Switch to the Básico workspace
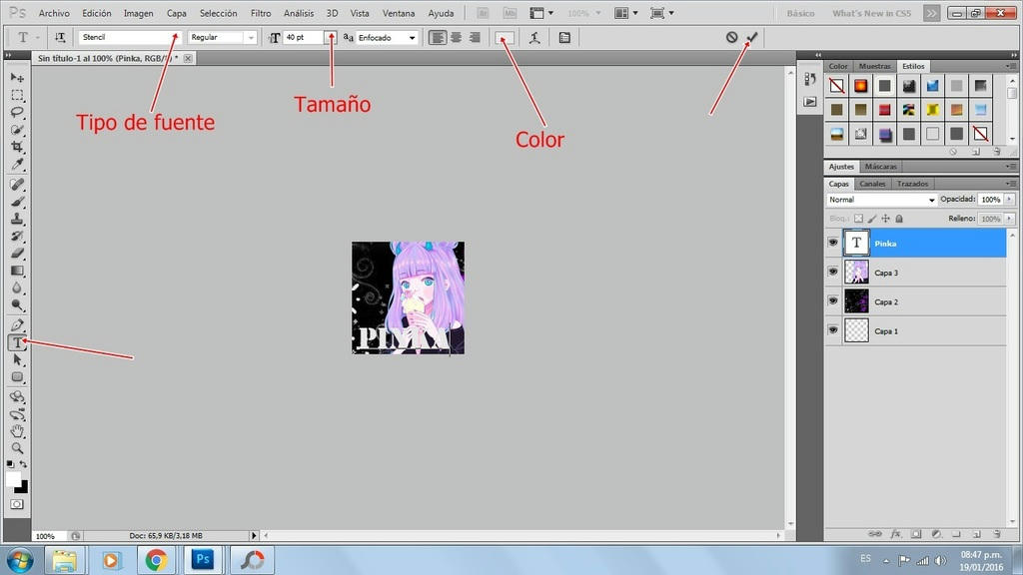Viewport: 1023px width, 575px height. point(800,13)
